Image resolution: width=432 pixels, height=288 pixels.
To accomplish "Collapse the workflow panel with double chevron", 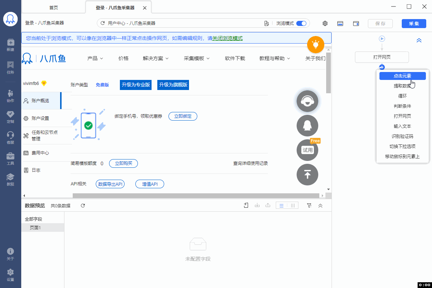I will click(419, 41).
